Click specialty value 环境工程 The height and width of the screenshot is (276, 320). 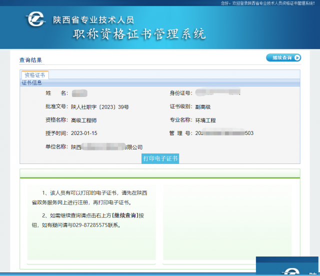tap(205, 120)
